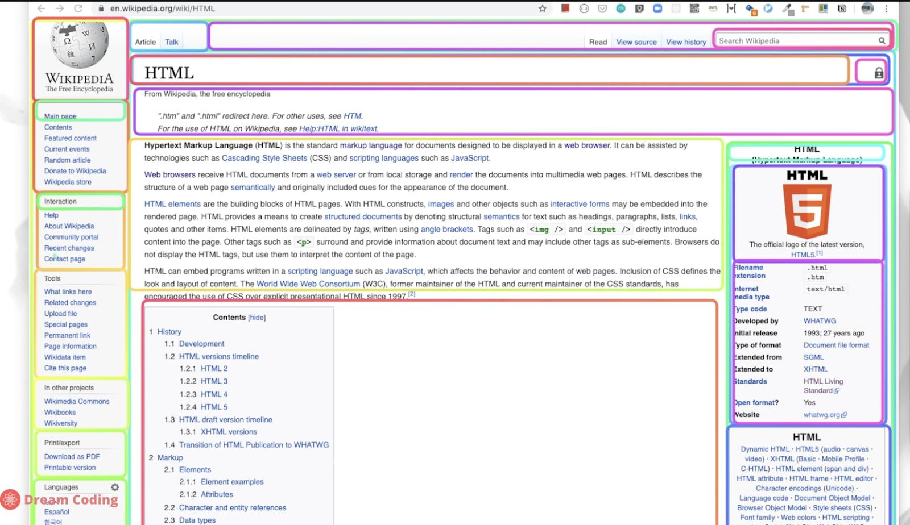Select the Read tab
The width and height of the screenshot is (910, 525).
tap(598, 42)
